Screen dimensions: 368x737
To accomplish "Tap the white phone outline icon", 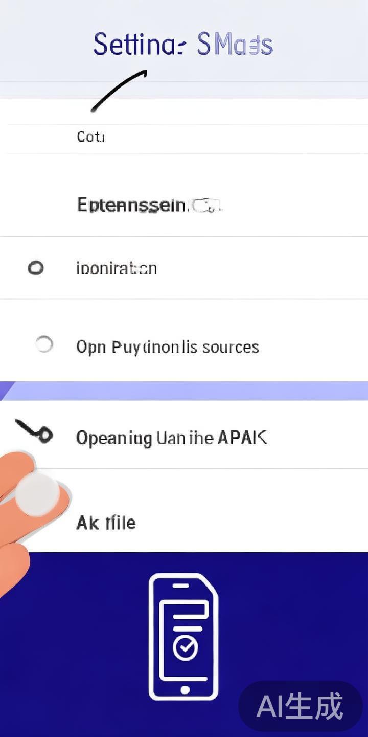I will (184, 636).
